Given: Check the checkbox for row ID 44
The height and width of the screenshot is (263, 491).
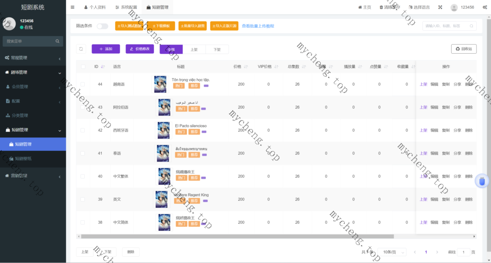Looking at the screenshot, I should 82,84.
